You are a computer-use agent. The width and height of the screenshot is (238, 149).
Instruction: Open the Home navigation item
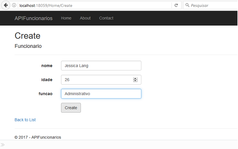pyautogui.click(x=66, y=18)
